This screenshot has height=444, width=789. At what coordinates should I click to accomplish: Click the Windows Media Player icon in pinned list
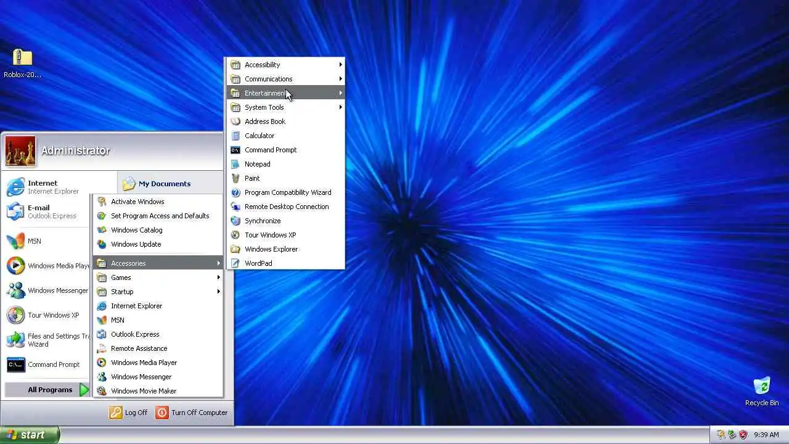point(15,266)
